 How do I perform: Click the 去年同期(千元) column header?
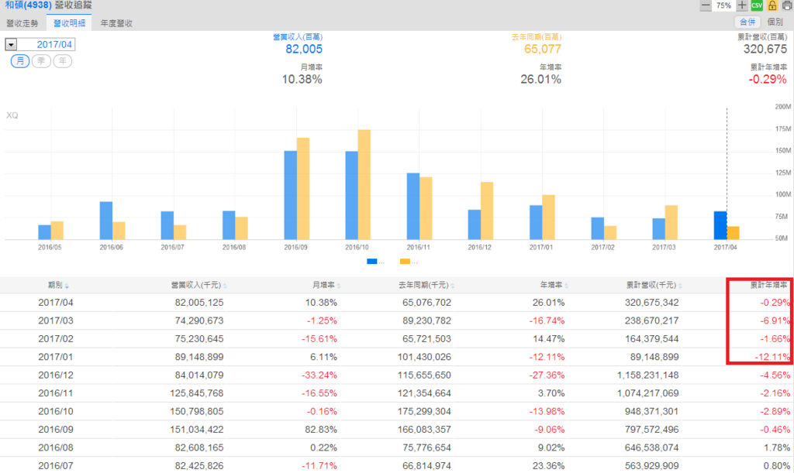423,286
